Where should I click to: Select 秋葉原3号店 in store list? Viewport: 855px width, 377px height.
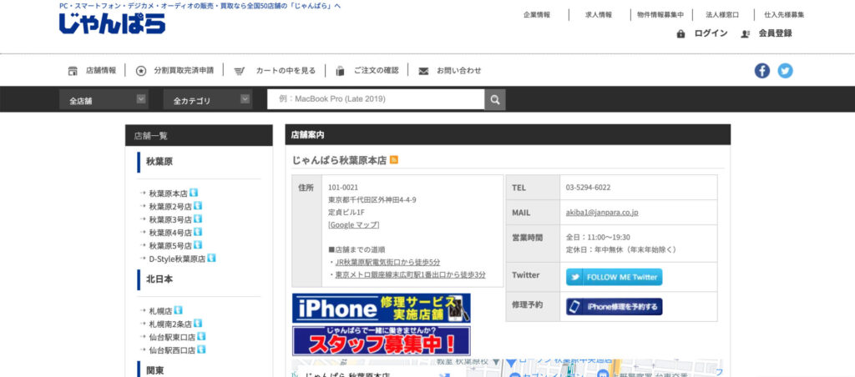coord(170,219)
